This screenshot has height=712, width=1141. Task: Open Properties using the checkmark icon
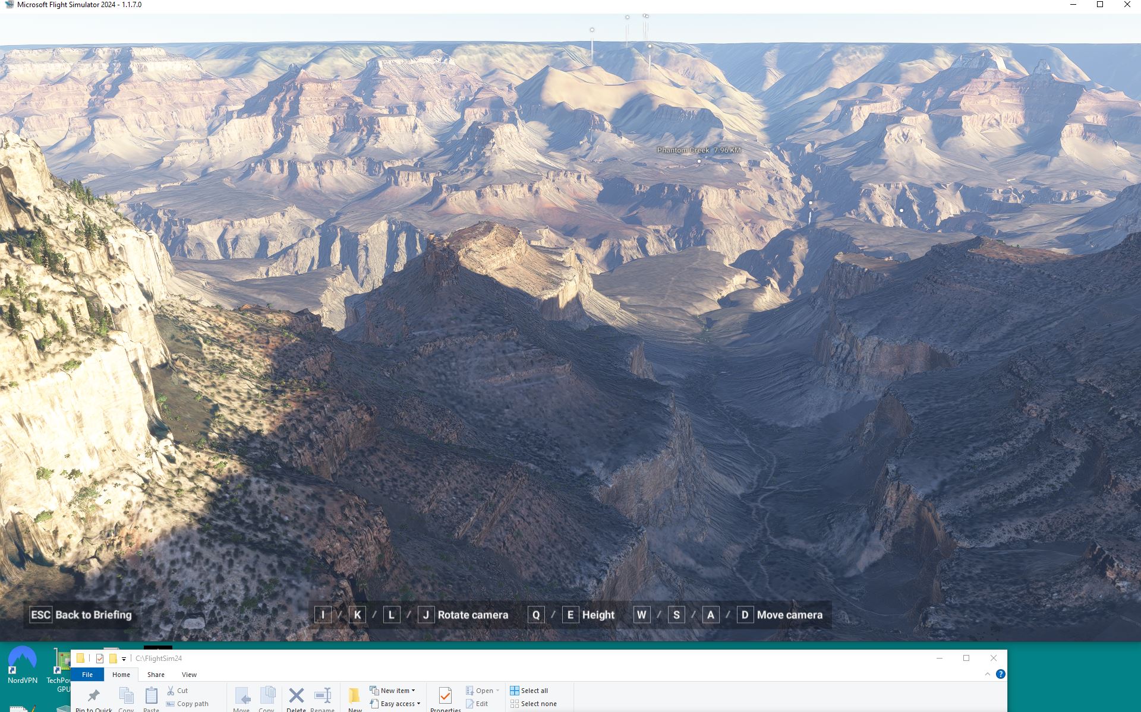[x=445, y=696]
